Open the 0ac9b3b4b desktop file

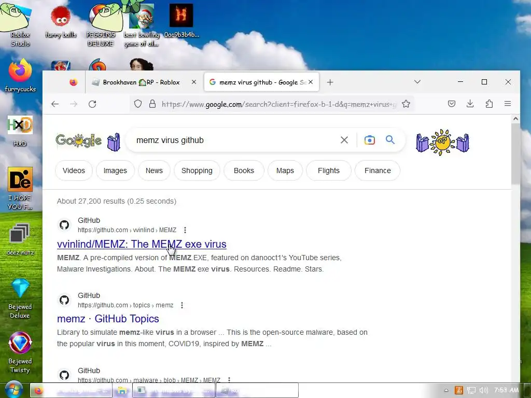tap(181, 21)
